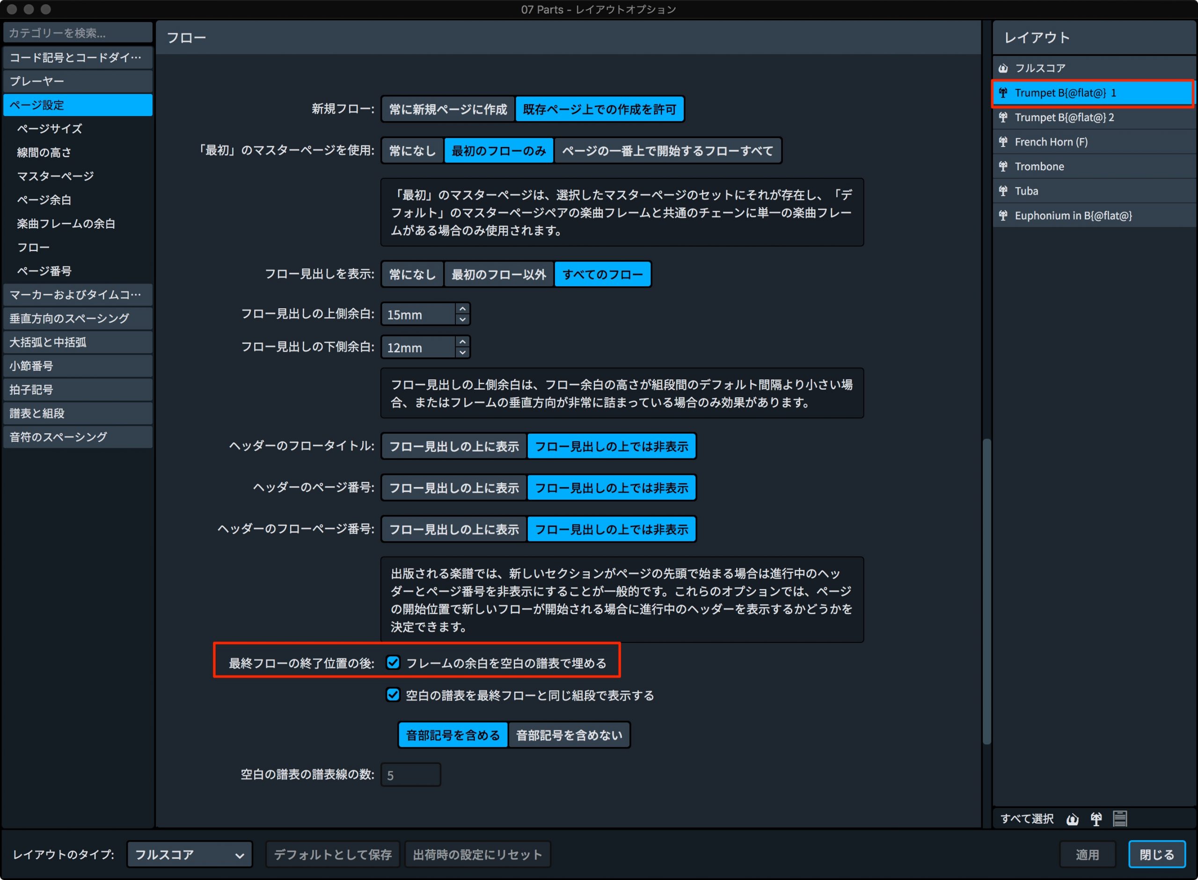Jump to ページサイズ section
Viewport: 1198px width, 880px height.
point(50,128)
